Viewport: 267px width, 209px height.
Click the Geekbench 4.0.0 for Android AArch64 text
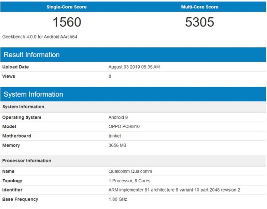(x=40, y=37)
